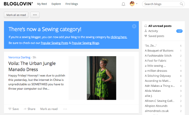The height and width of the screenshot is (115, 189).
Task: Click the search magnifier icon
Action: coord(181,4)
